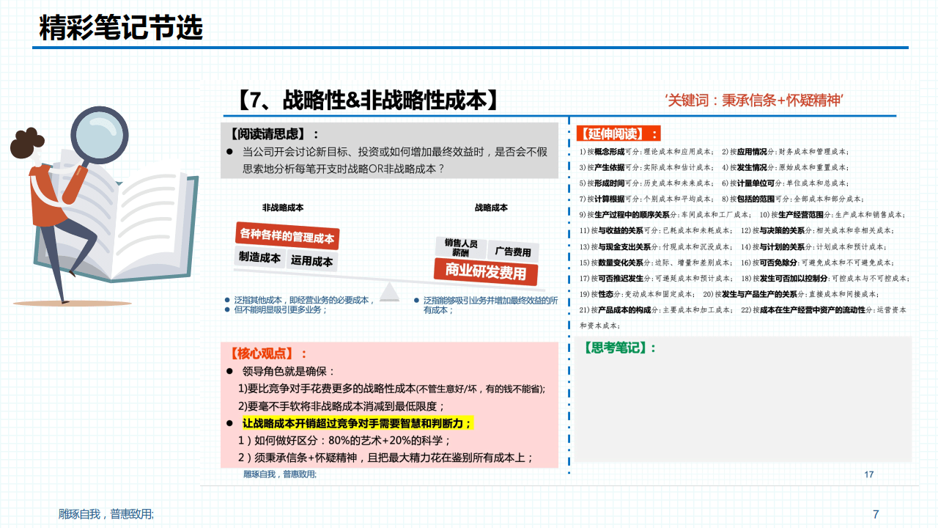Click the 制造成本 block
Image resolution: width=938 pixels, height=528 pixels.
[x=259, y=257]
